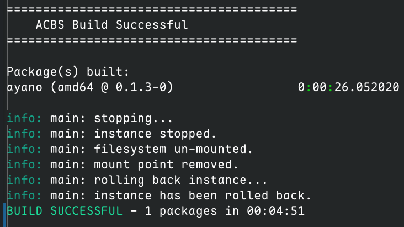Viewport: 404px width, 227px height.
Task: Click the top equals-sign separator line
Action: coord(152,9)
